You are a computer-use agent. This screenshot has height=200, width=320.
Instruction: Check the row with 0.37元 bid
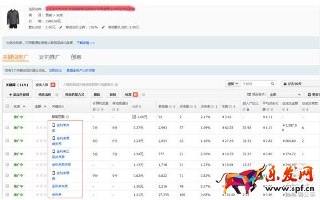point(7,127)
